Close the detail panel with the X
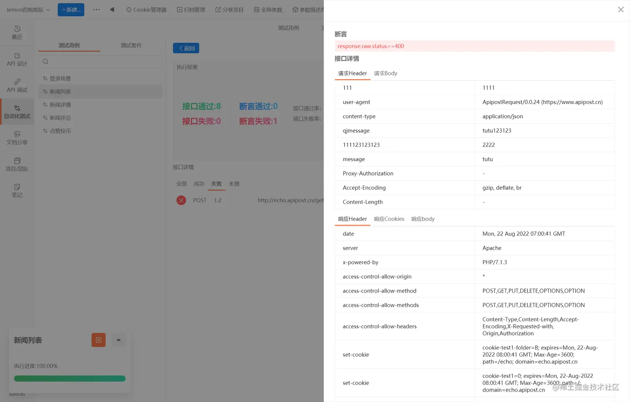This screenshot has width=630, height=402. pyautogui.click(x=621, y=10)
